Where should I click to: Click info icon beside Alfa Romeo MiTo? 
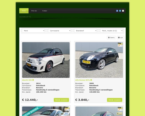coord(91,80)
